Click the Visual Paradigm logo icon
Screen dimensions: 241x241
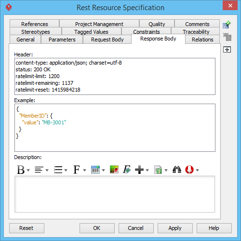click(9, 7)
